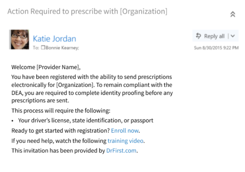Click the Reply all button label
The height and width of the screenshot is (172, 245).
(x=214, y=36)
